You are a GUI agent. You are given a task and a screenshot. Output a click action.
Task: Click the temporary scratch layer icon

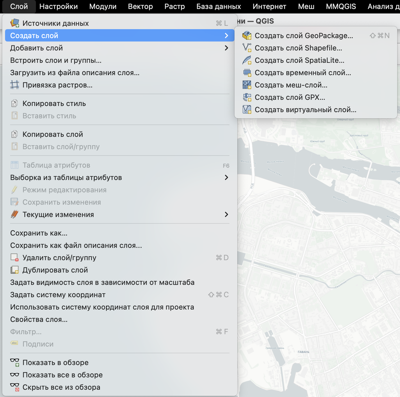pyautogui.click(x=247, y=73)
